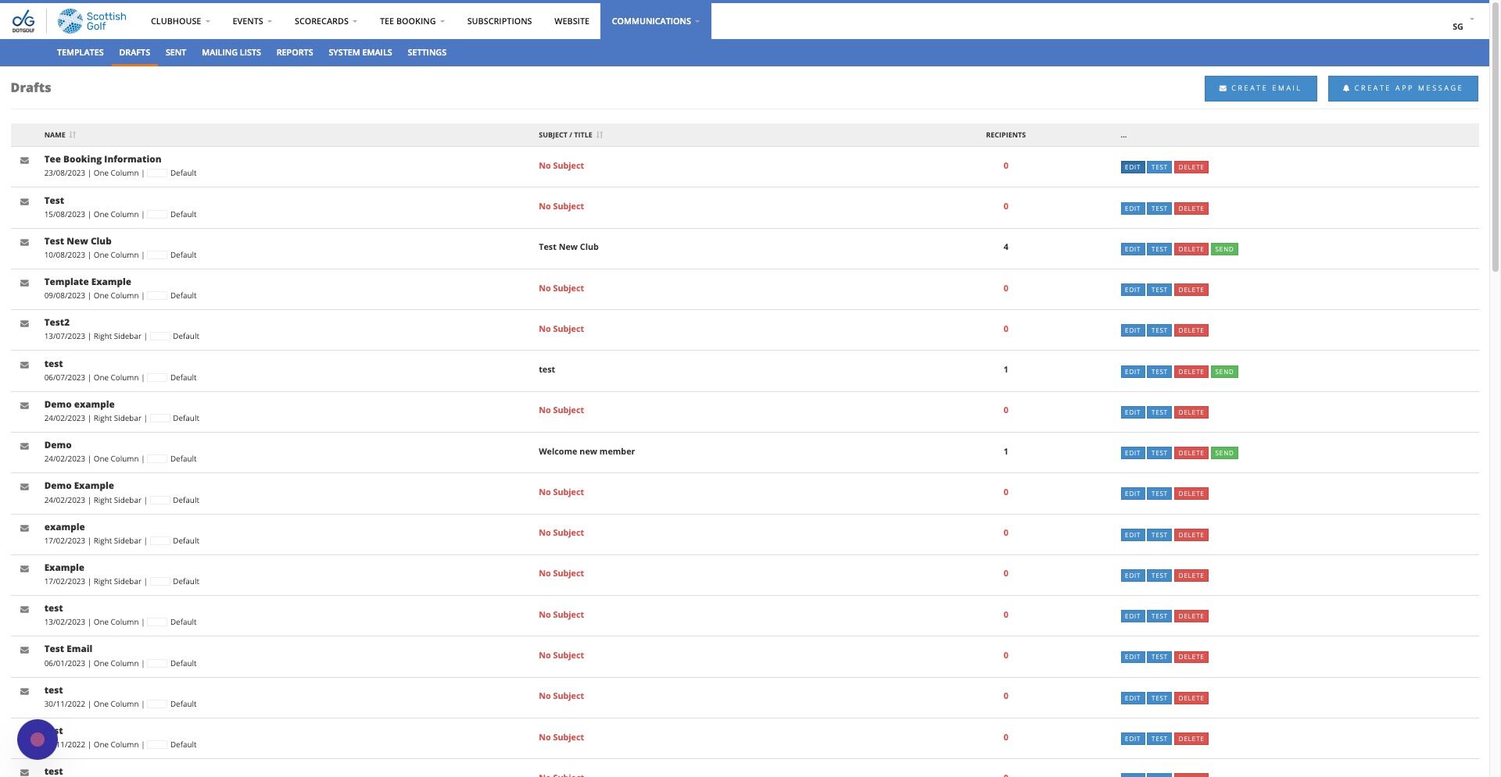Click the colour box in Tee Booking Information row
The width and height of the screenshot is (1501, 777).
157,173
